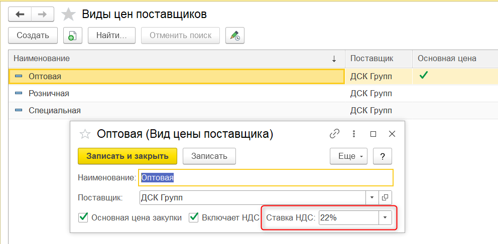Close the Оптовая dialog window
498x244 pixels.
point(392,134)
